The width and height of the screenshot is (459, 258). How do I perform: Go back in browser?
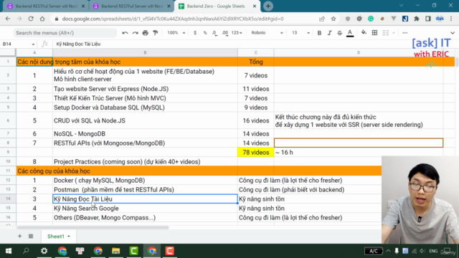click(8, 19)
